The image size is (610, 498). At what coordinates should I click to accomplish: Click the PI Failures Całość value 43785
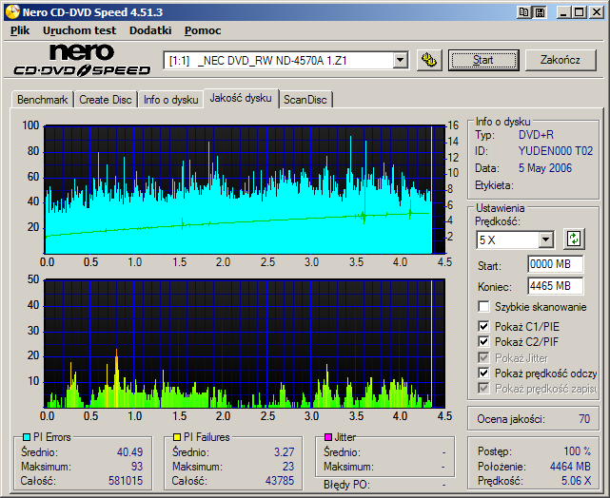(280, 481)
